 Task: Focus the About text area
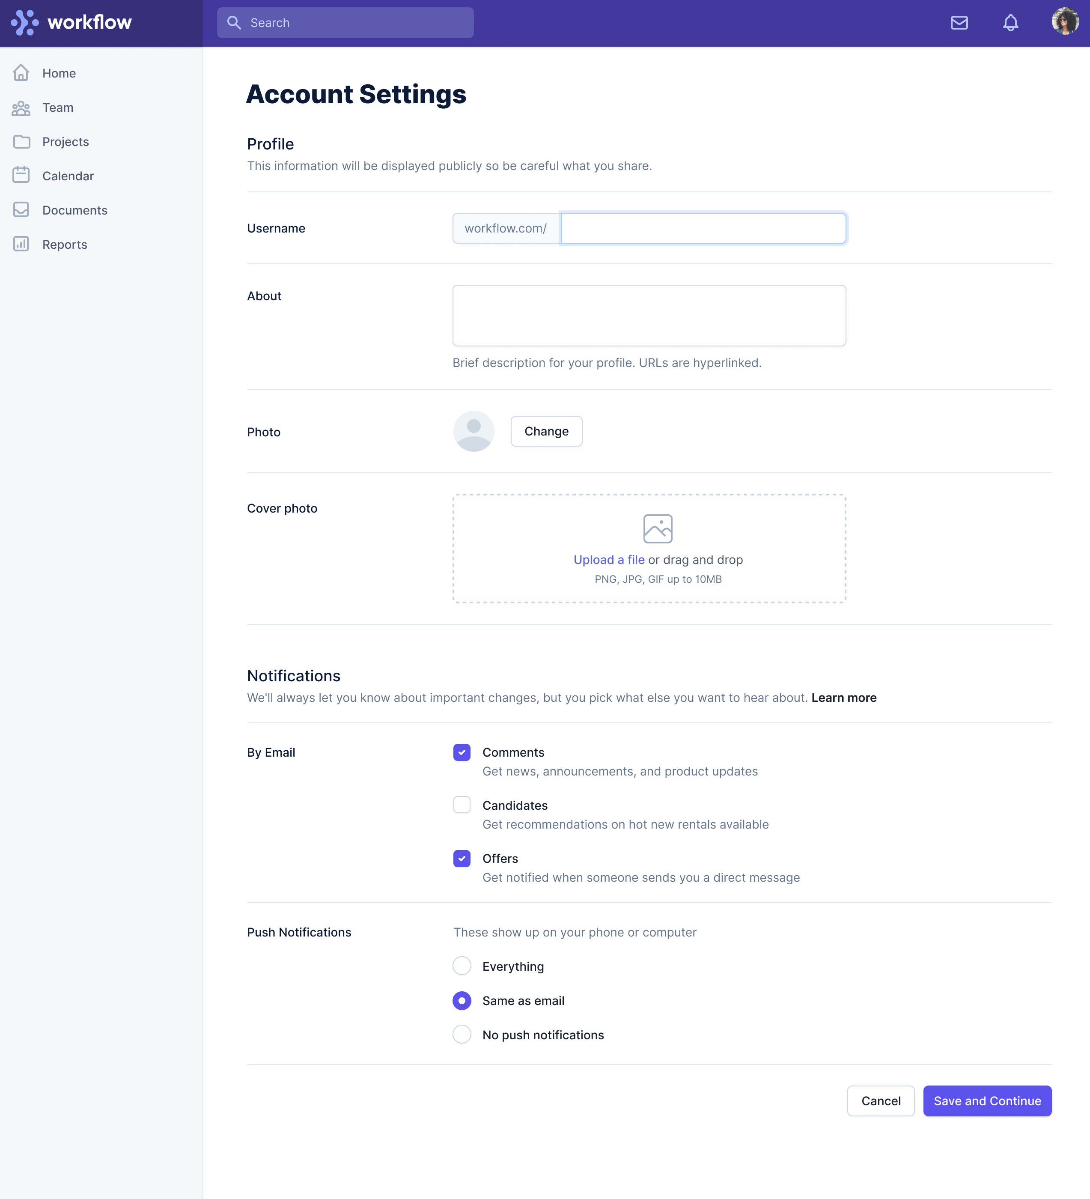(649, 315)
